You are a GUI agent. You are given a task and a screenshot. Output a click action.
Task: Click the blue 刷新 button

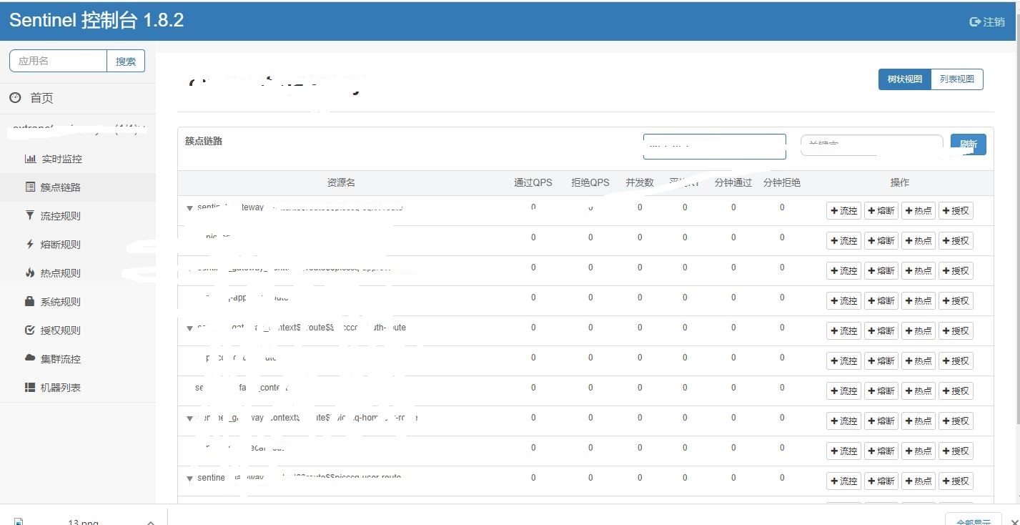click(x=969, y=144)
